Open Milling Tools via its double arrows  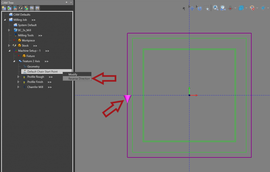pos(40,35)
